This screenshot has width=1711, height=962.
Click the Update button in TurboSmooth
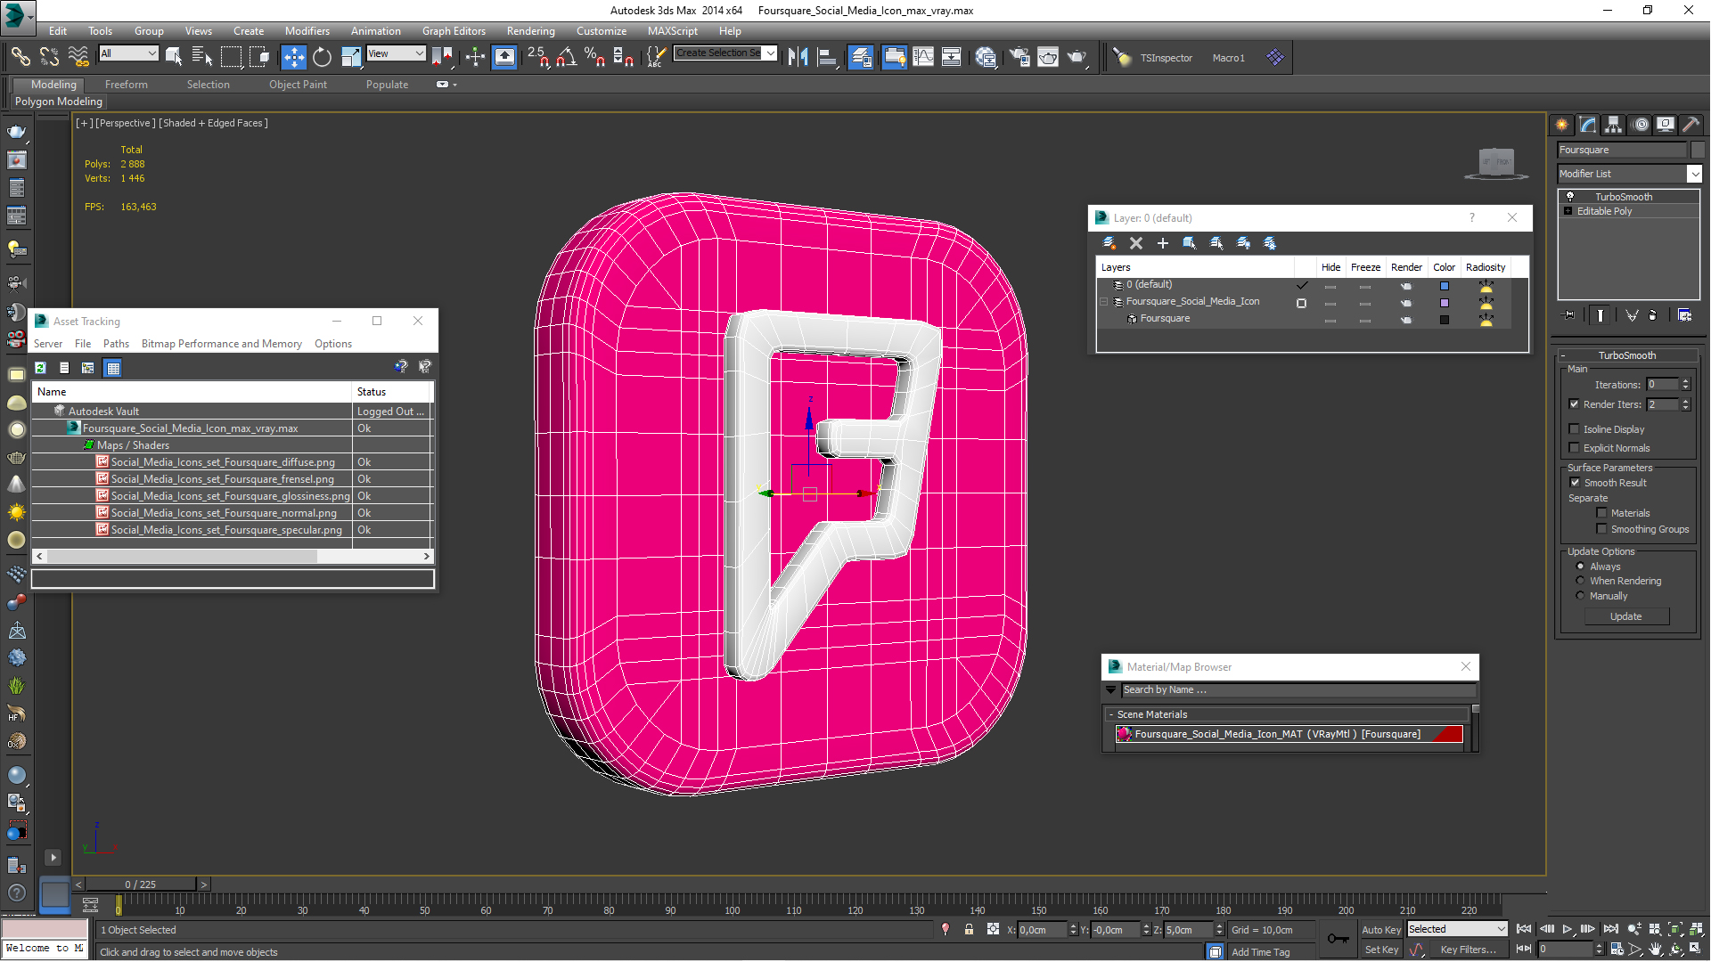click(x=1626, y=616)
